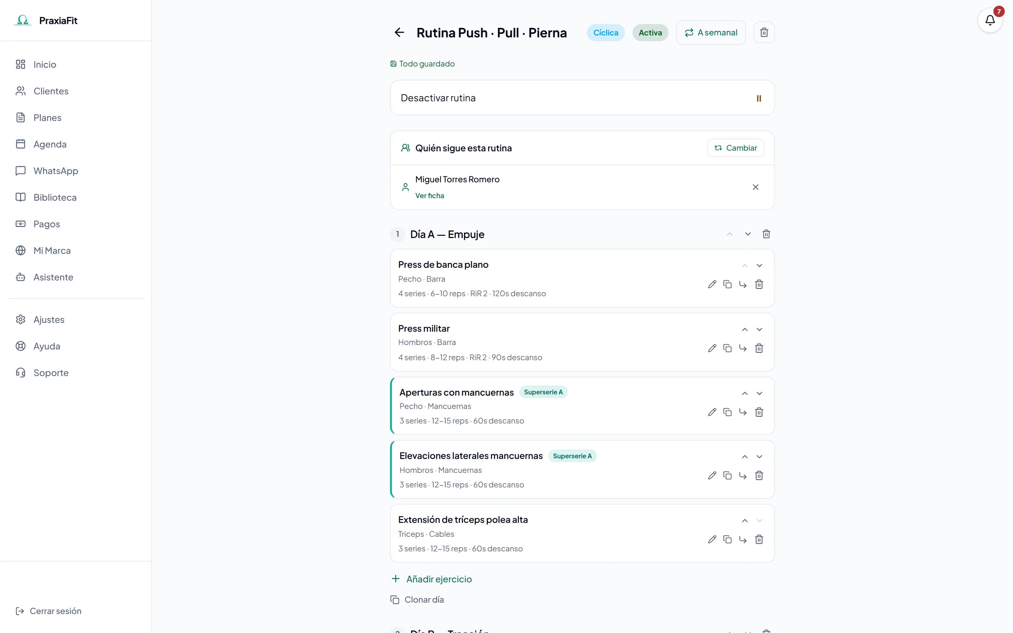Delete Press de banca plano exercise

(x=759, y=285)
